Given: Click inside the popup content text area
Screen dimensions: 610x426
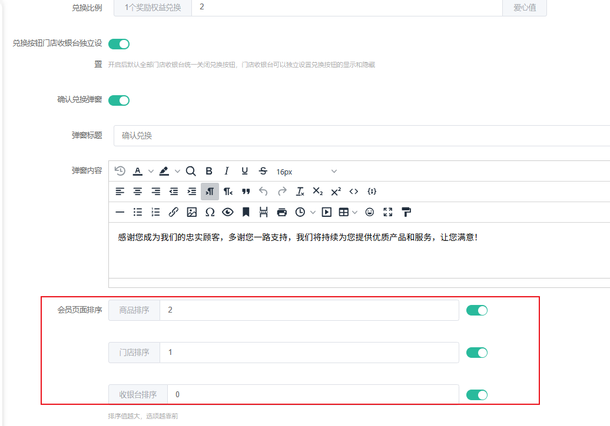Looking at the screenshot, I should coord(359,250).
